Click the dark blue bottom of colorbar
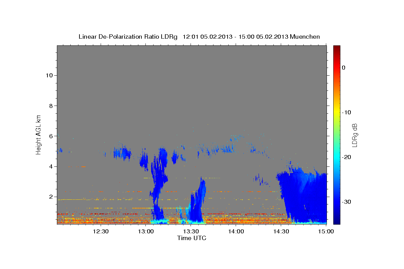Screen dimensions: 404x269 point(337,221)
